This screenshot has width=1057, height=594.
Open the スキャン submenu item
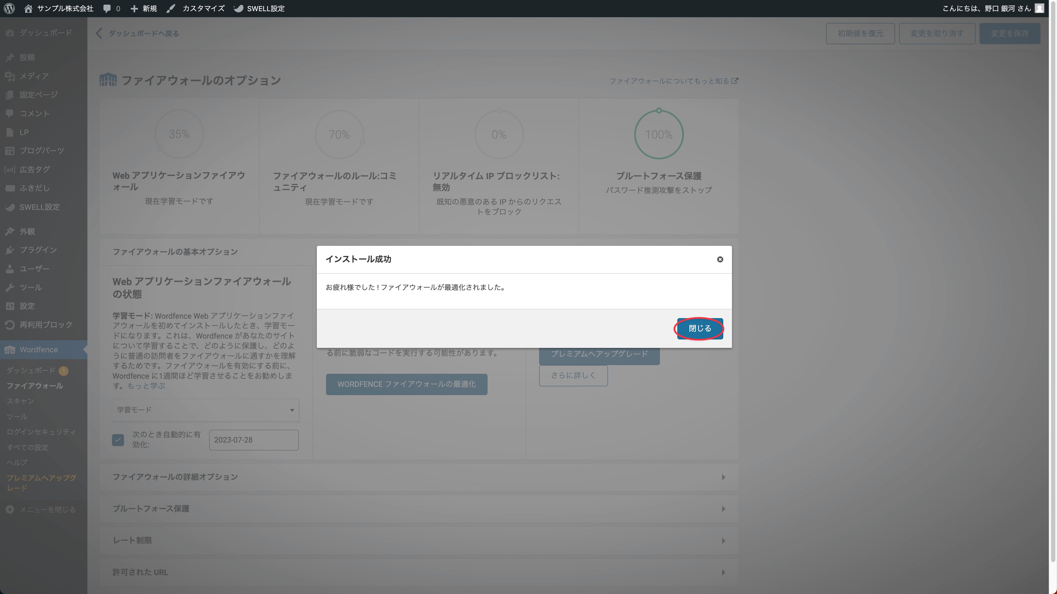click(x=20, y=401)
